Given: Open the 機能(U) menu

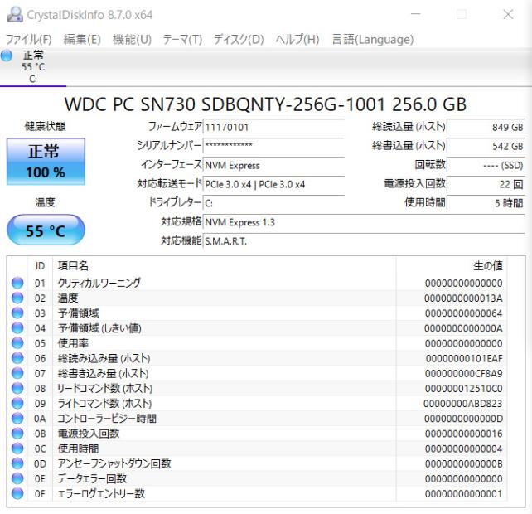Looking at the screenshot, I should tap(132, 40).
